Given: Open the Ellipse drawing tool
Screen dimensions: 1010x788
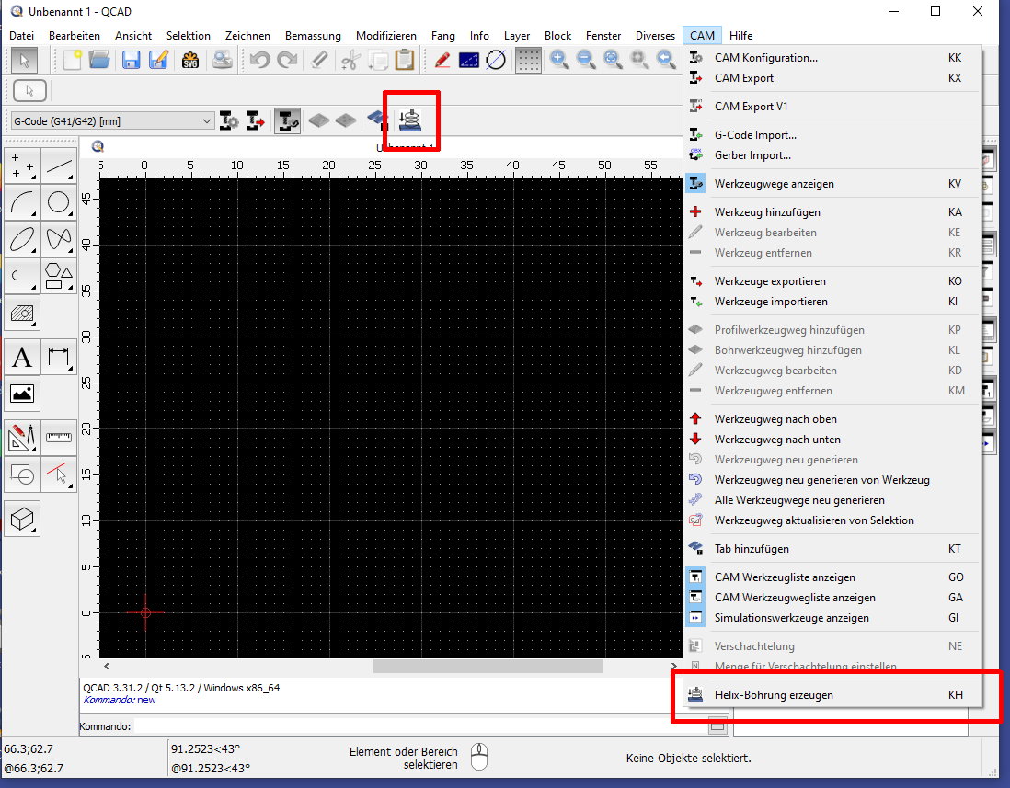Looking at the screenshot, I should (x=22, y=238).
